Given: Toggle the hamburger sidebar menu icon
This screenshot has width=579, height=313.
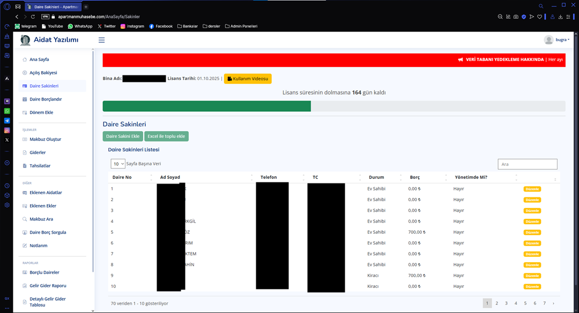Looking at the screenshot, I should 101,40.
